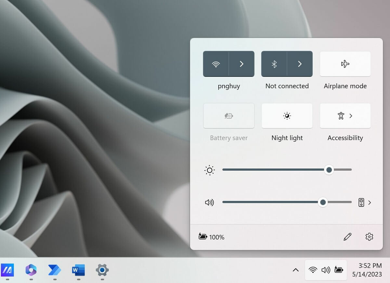The width and height of the screenshot is (390, 283).
Task: Expand Bluetooth device list with the chevron
Action: [299, 64]
